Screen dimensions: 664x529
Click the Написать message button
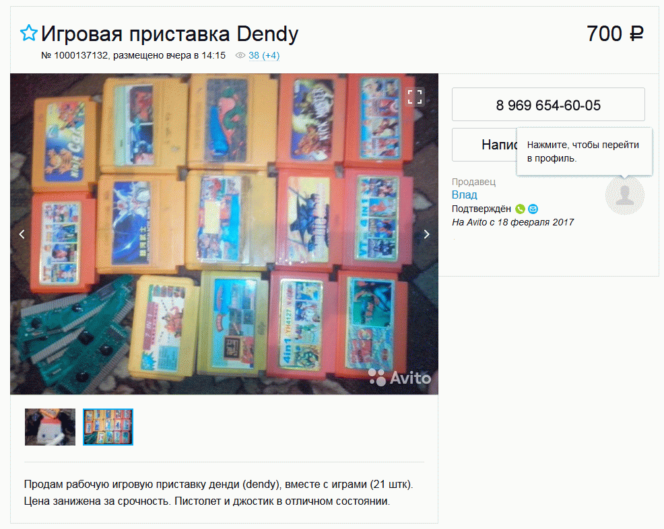click(x=484, y=145)
